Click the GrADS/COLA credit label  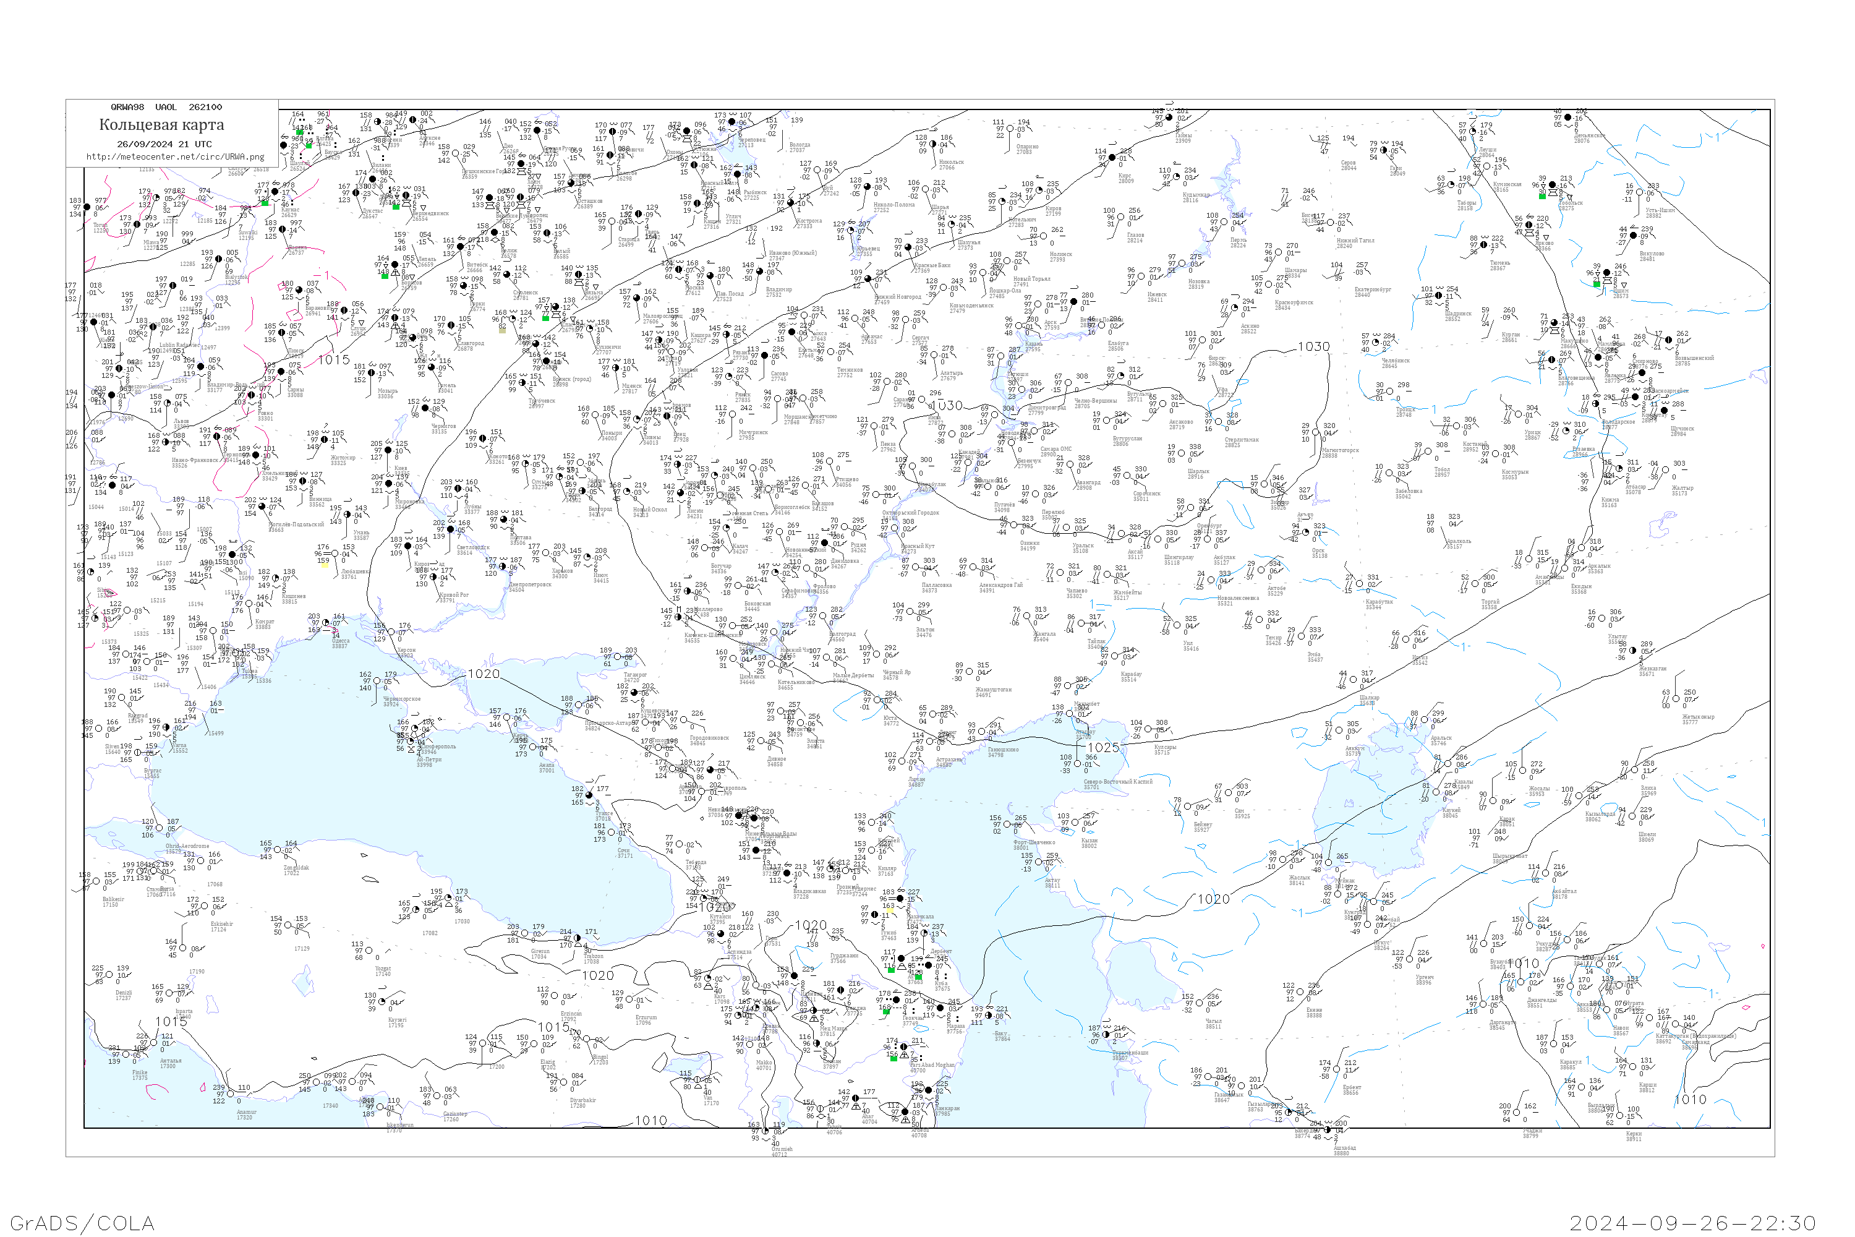[82, 1223]
